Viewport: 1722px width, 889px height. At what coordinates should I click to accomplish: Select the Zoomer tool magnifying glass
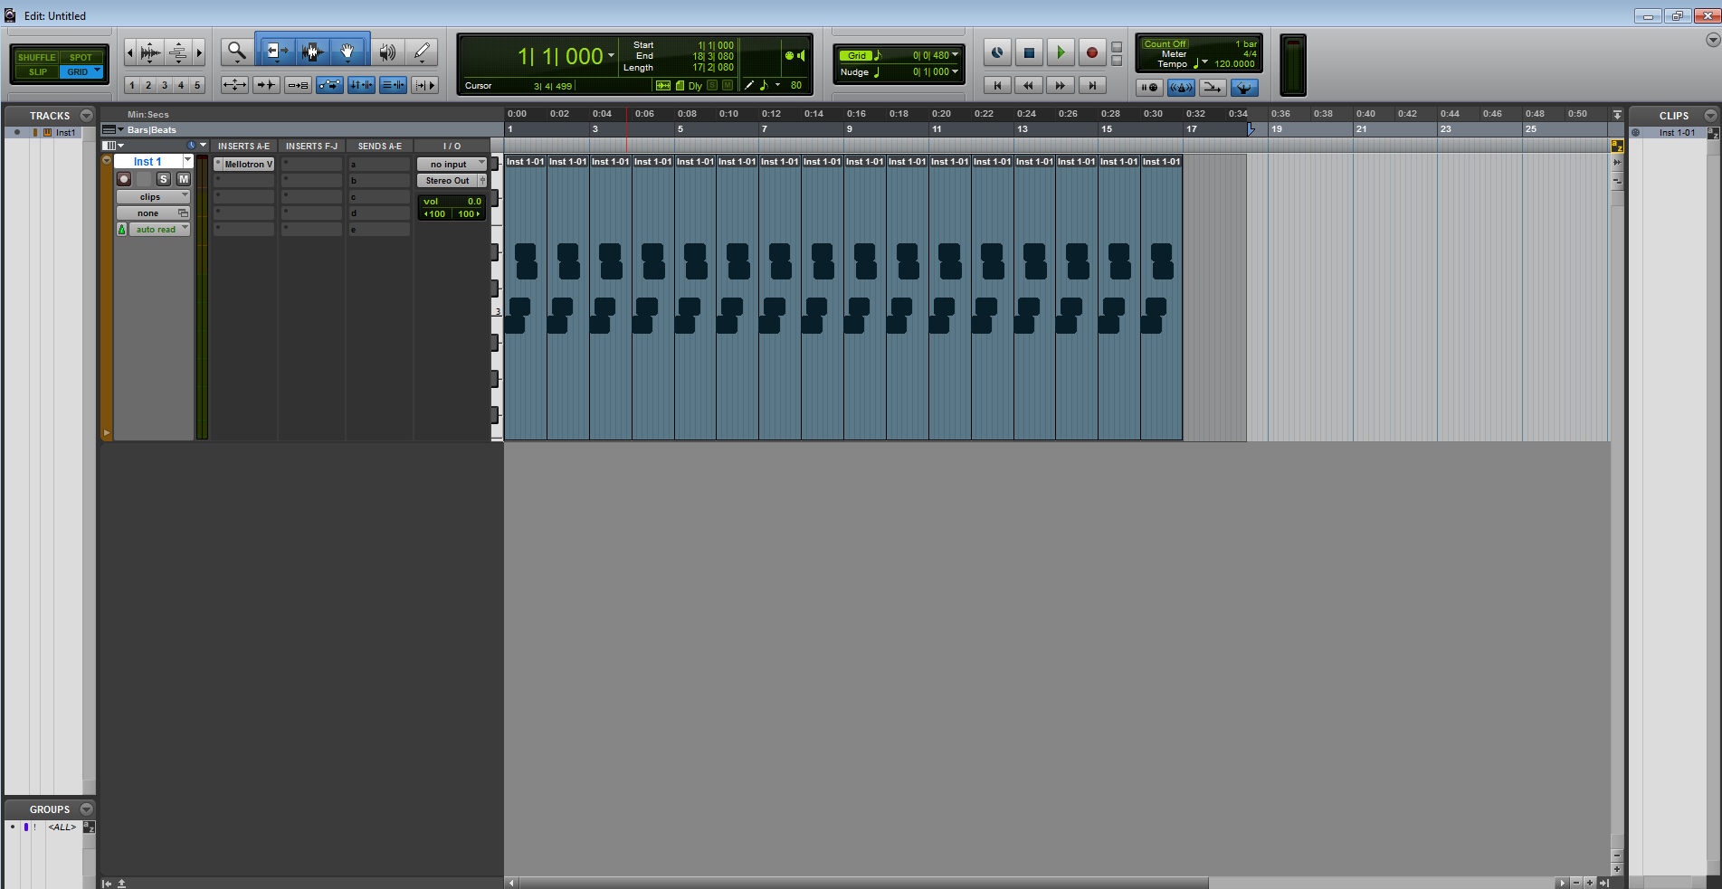237,52
